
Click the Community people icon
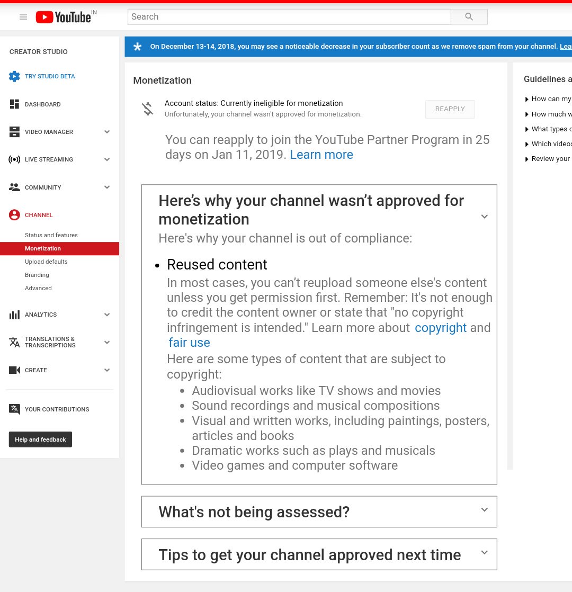pyautogui.click(x=14, y=187)
